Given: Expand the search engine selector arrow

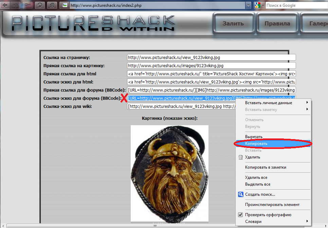Looking at the screenshot, I should [263, 5].
